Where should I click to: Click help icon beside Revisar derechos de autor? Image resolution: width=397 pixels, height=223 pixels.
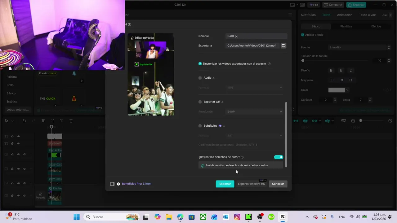[242, 157]
